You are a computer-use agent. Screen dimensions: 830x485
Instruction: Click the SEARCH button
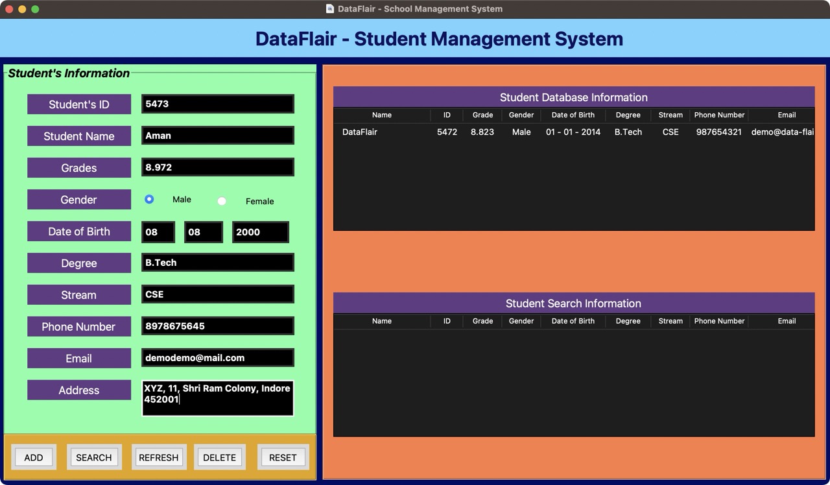(x=94, y=457)
